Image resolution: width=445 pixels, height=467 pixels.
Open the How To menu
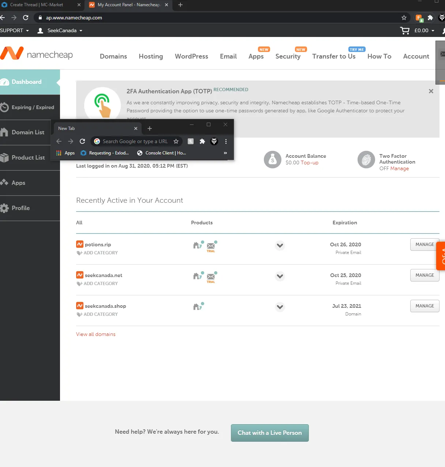379,56
